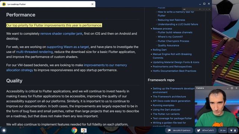Open Flutter build release channels link

click(x=175, y=32)
